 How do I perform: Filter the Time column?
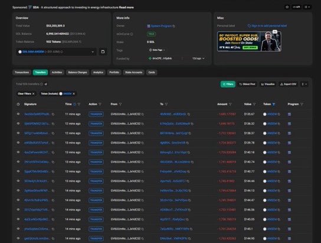(x=79, y=104)
